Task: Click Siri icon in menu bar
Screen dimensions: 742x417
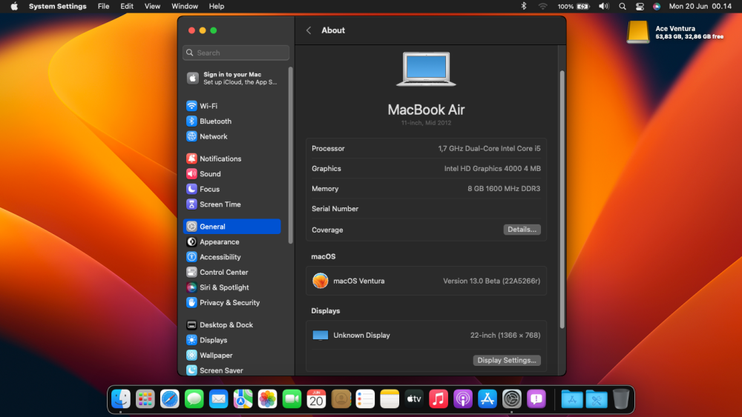Action: [657, 6]
